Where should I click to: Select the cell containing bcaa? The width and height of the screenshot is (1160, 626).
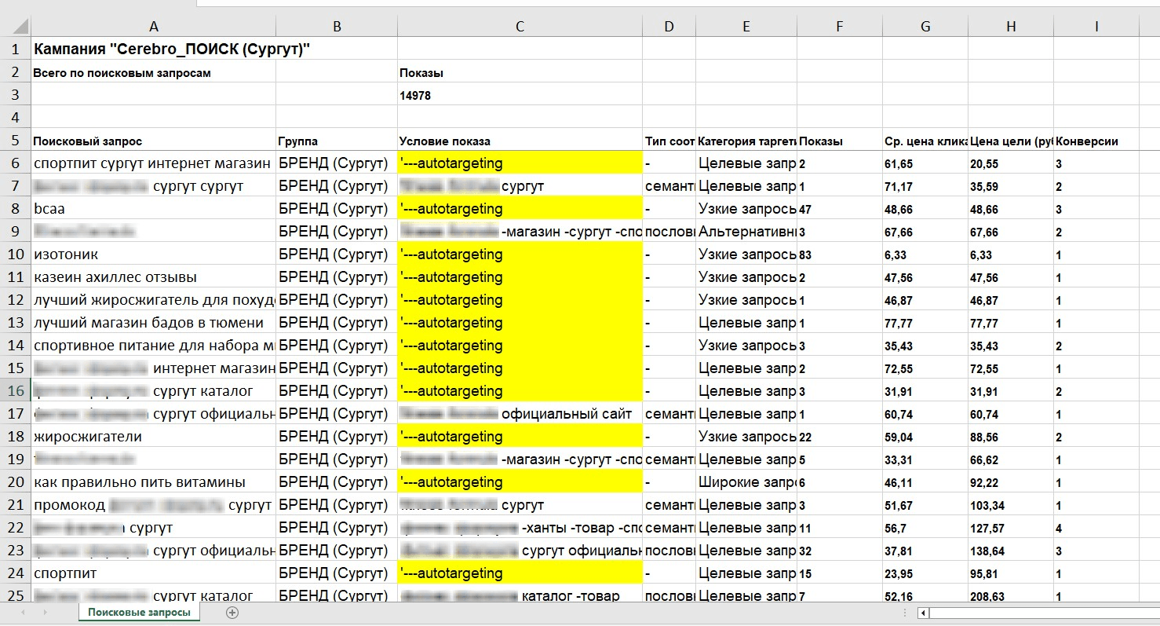pyautogui.click(x=153, y=210)
